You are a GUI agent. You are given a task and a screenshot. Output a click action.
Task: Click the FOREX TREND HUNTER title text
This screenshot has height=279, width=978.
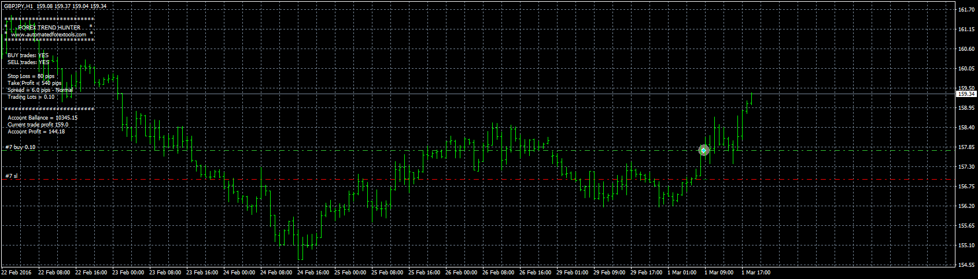pos(49,28)
